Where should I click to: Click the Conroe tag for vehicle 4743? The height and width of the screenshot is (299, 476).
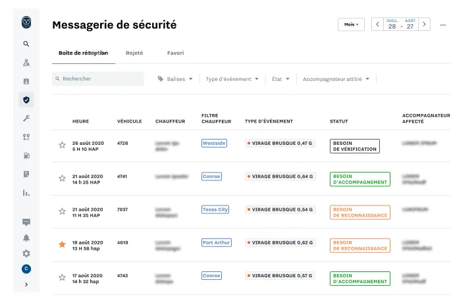pos(211,276)
